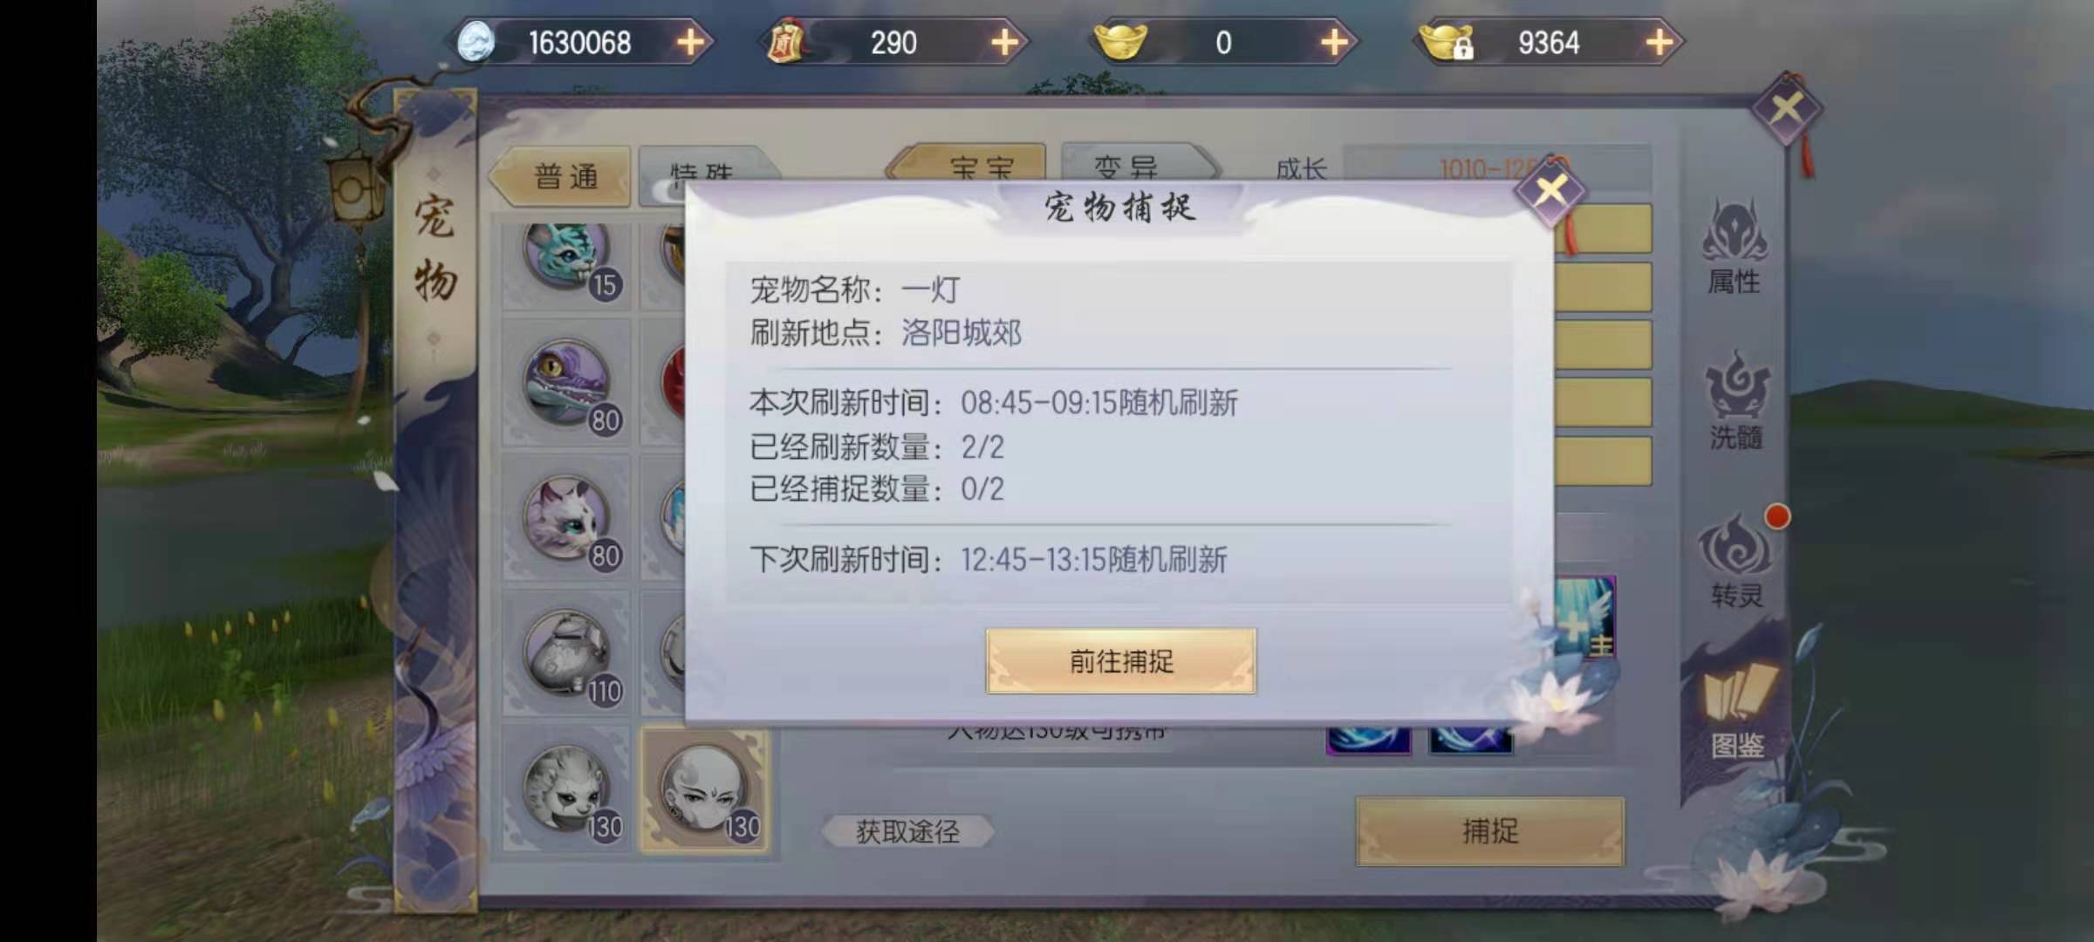2094x942 pixels.
Task: Click the 前往捕捉 button
Action: tap(1121, 661)
